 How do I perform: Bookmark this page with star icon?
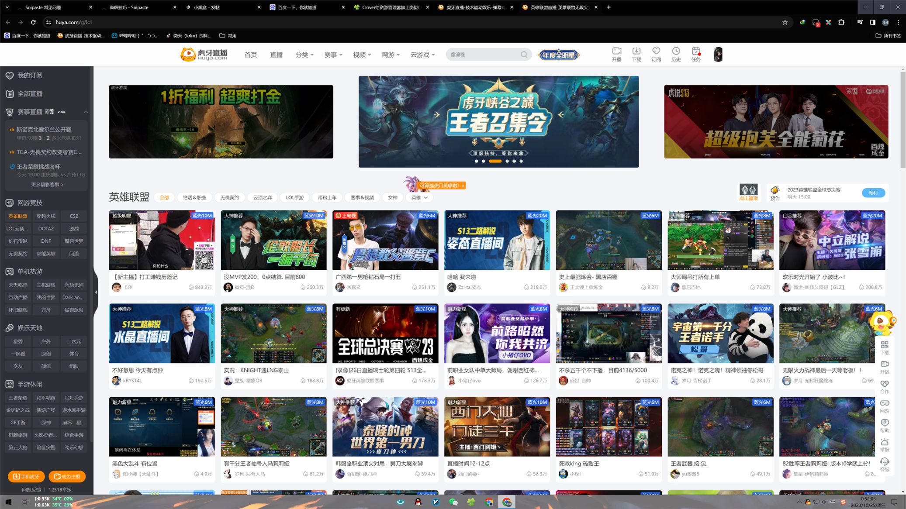(785, 22)
